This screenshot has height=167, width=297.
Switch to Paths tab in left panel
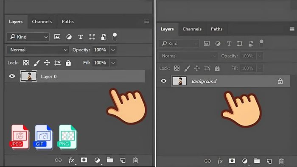[x=67, y=22]
